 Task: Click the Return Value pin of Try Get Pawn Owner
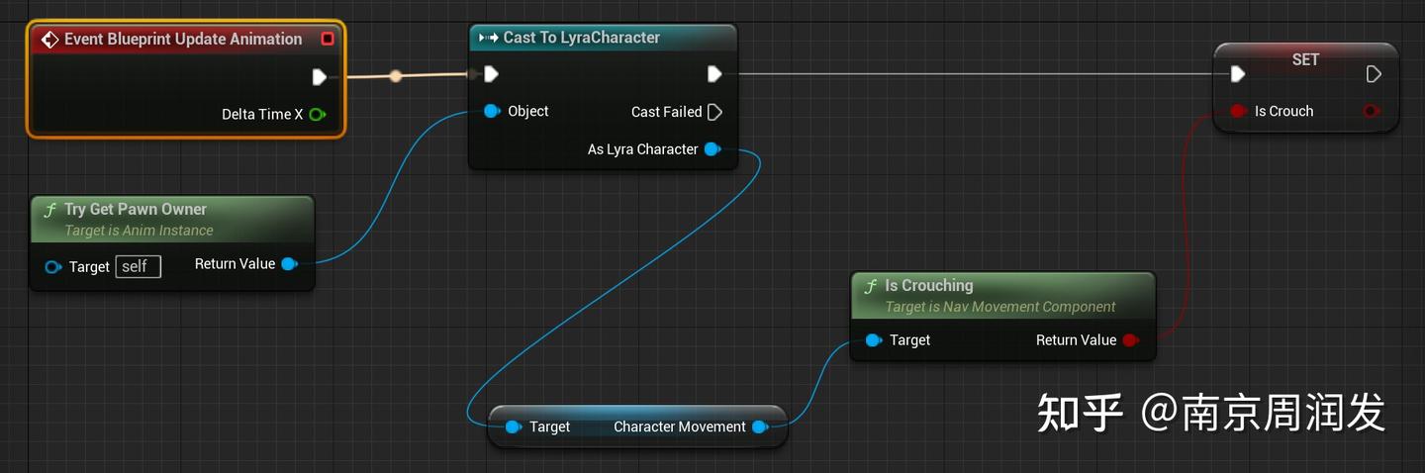click(x=289, y=263)
